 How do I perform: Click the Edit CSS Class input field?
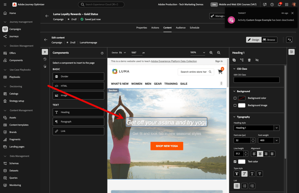click(257, 80)
